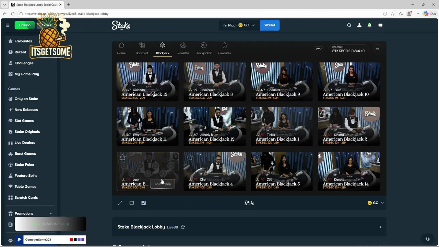Open Recent in the sidebar
Viewport: 439px width, 247px height.
[x=20, y=52]
